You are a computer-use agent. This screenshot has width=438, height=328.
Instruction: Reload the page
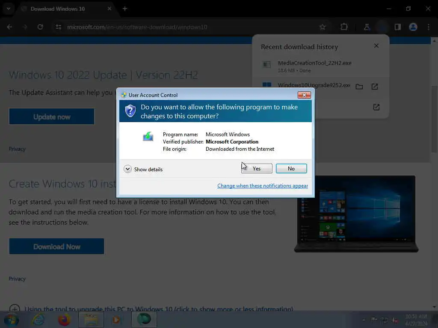[40, 27]
